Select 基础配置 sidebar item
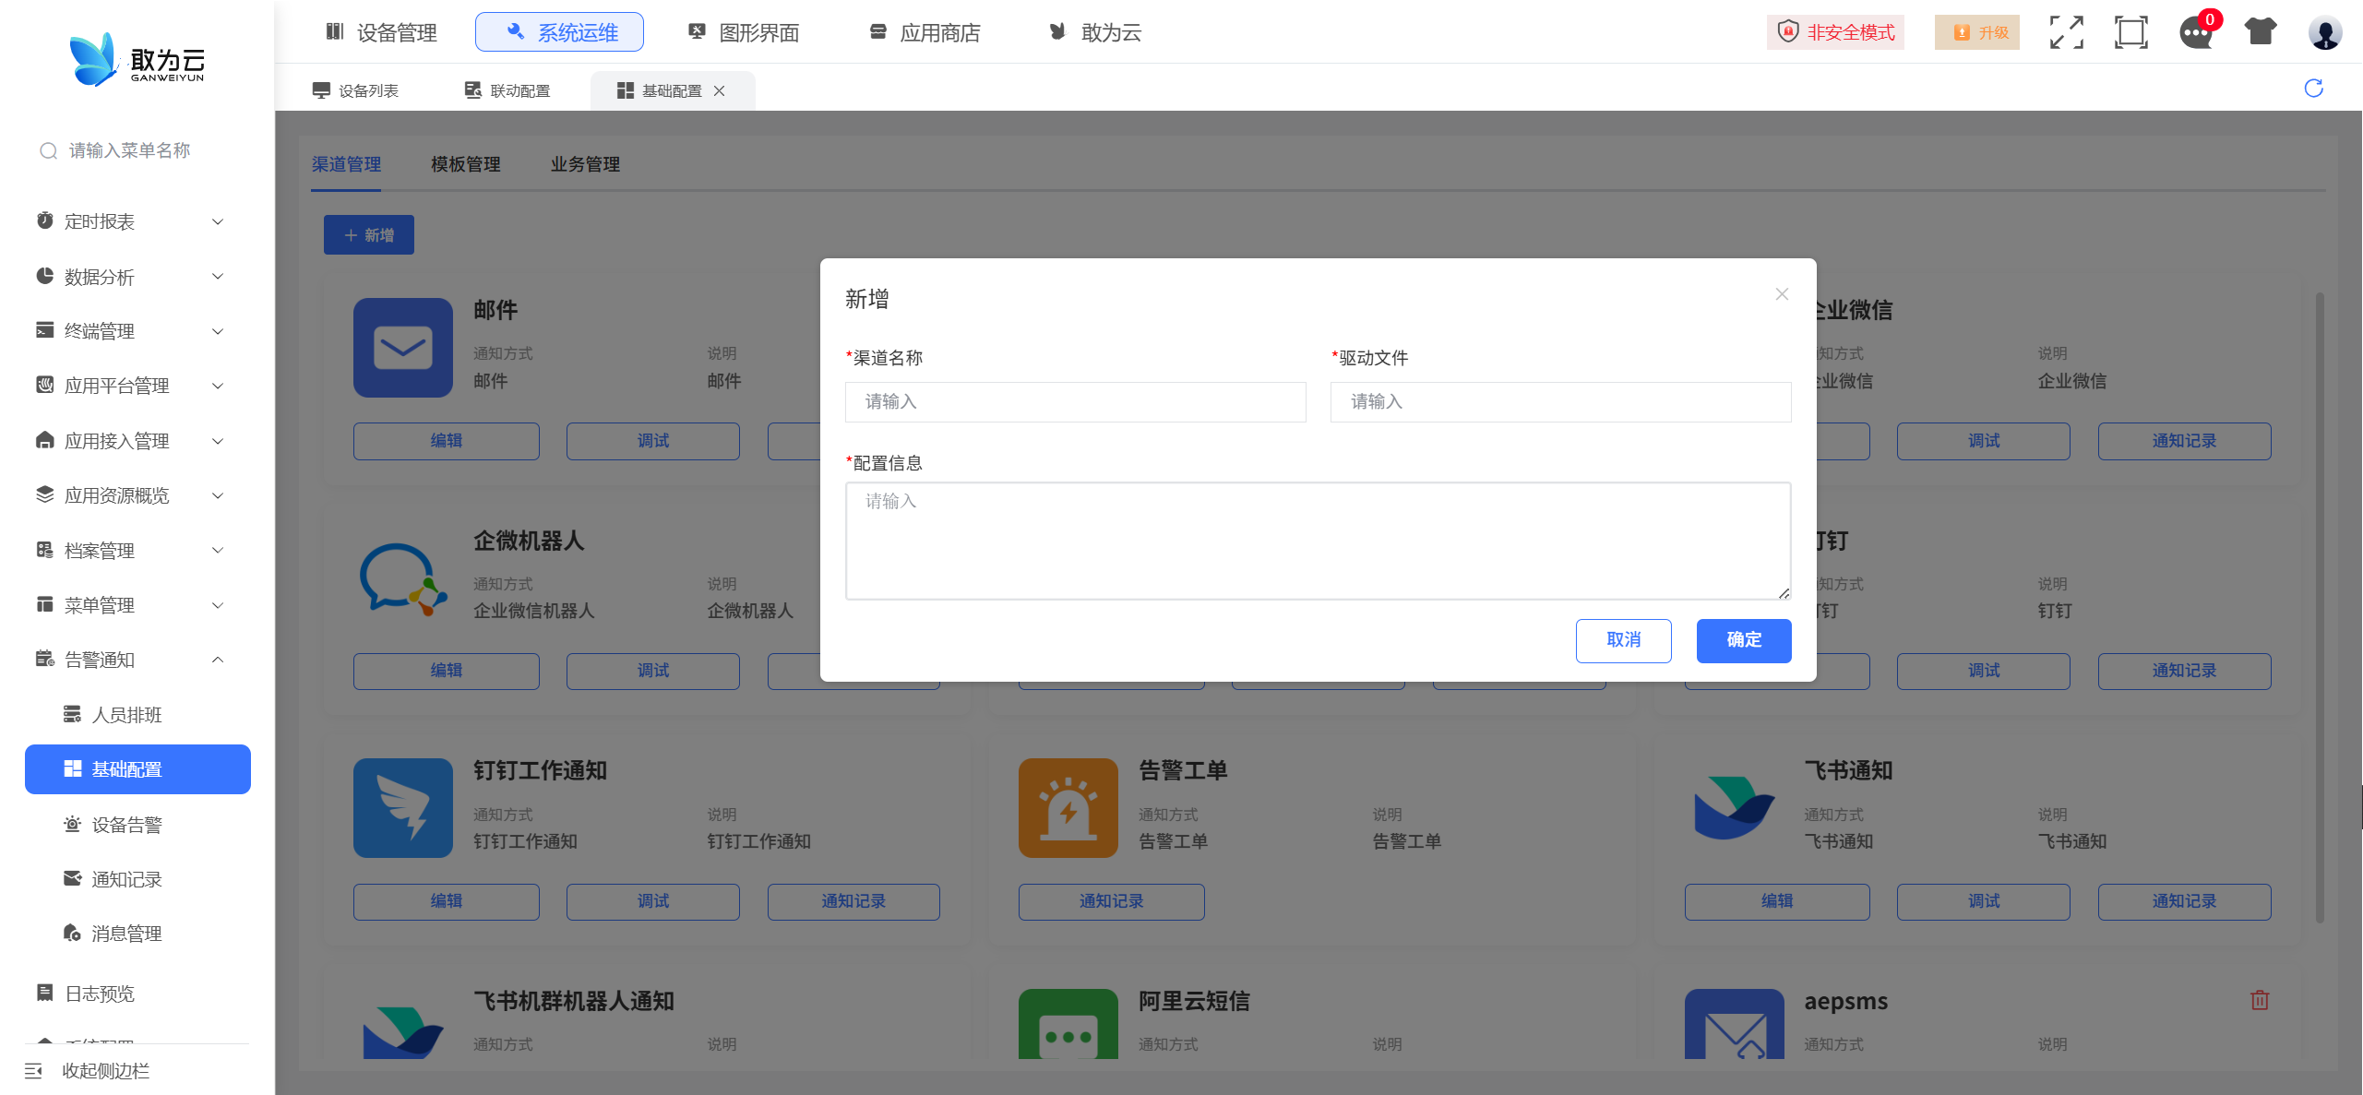 [137, 769]
